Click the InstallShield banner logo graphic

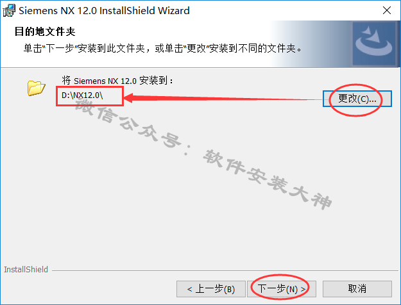click(374, 44)
